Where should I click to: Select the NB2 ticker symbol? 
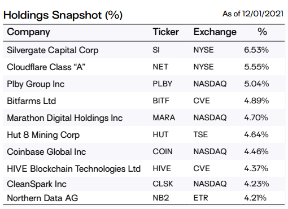tap(161, 198)
